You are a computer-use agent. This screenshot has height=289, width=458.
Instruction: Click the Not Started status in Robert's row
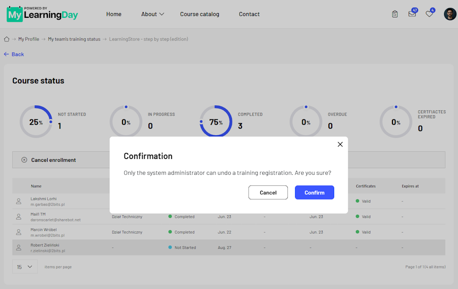click(182, 248)
